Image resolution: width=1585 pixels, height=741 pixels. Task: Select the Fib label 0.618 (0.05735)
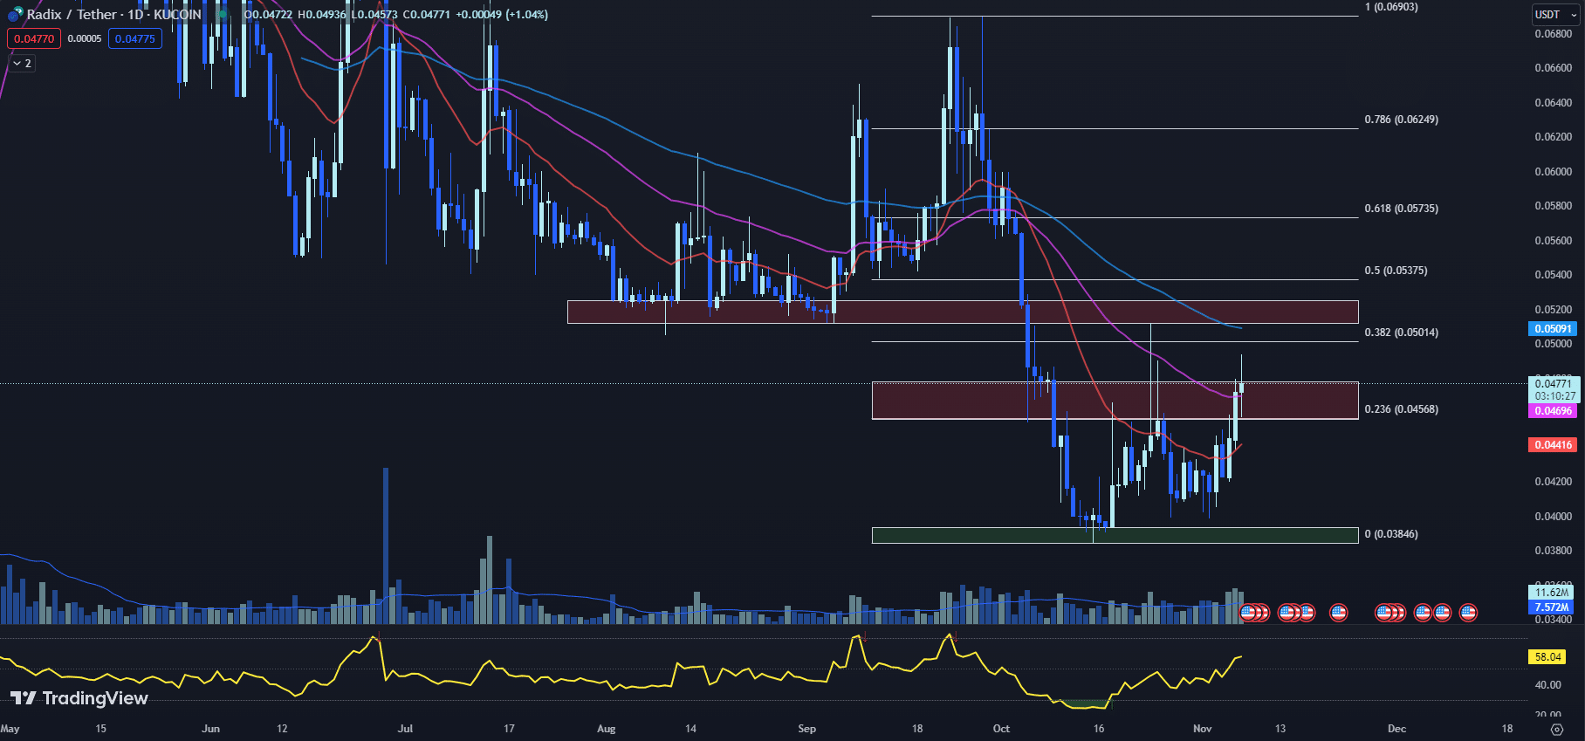click(x=1402, y=209)
